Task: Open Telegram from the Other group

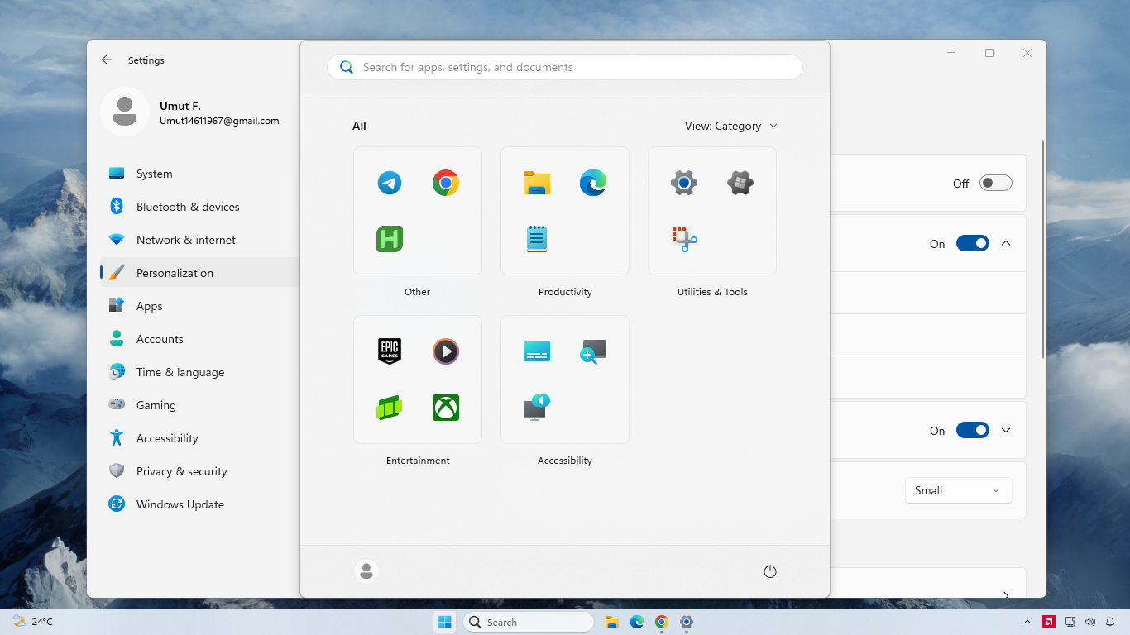Action: (x=390, y=183)
